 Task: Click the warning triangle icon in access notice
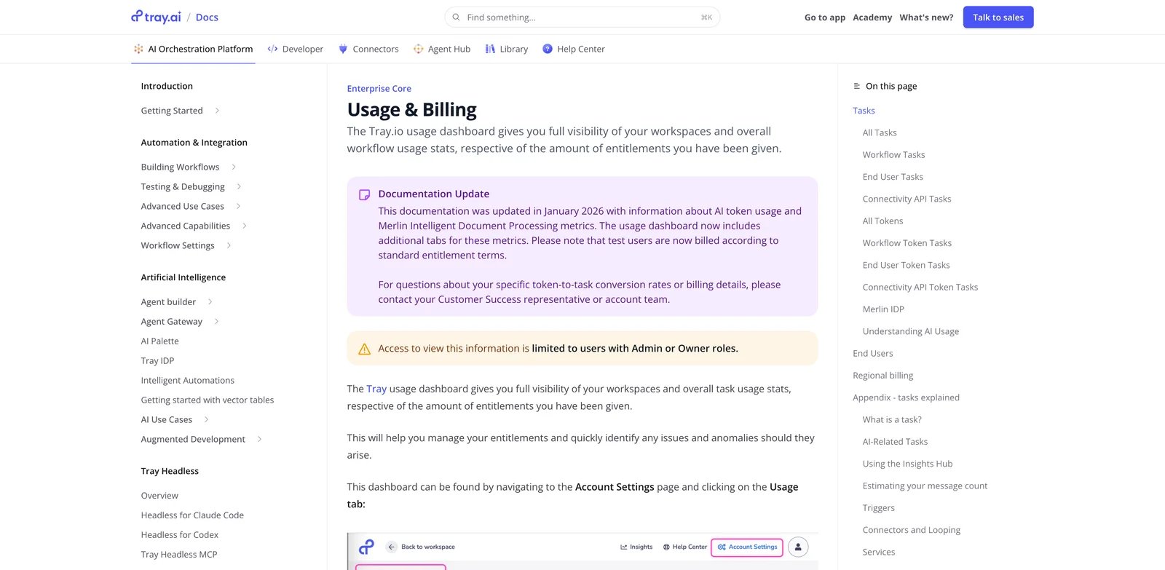point(365,349)
